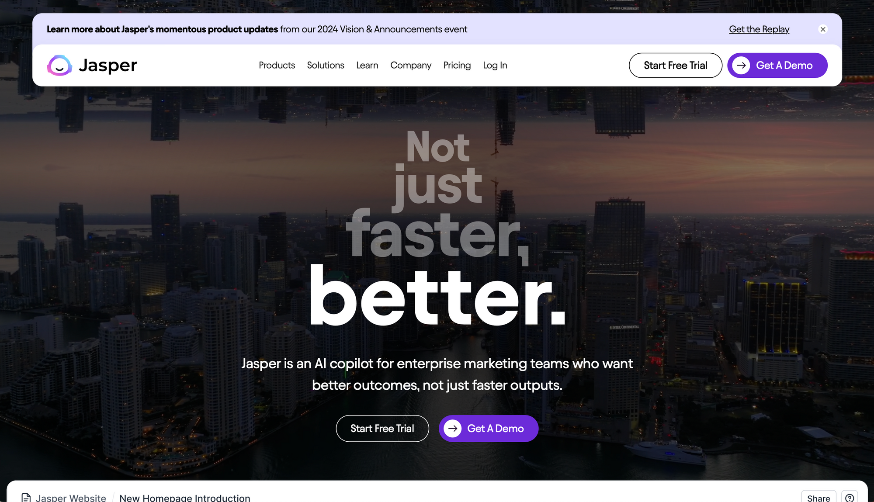Select the New Homepage Introduction title

(185, 498)
